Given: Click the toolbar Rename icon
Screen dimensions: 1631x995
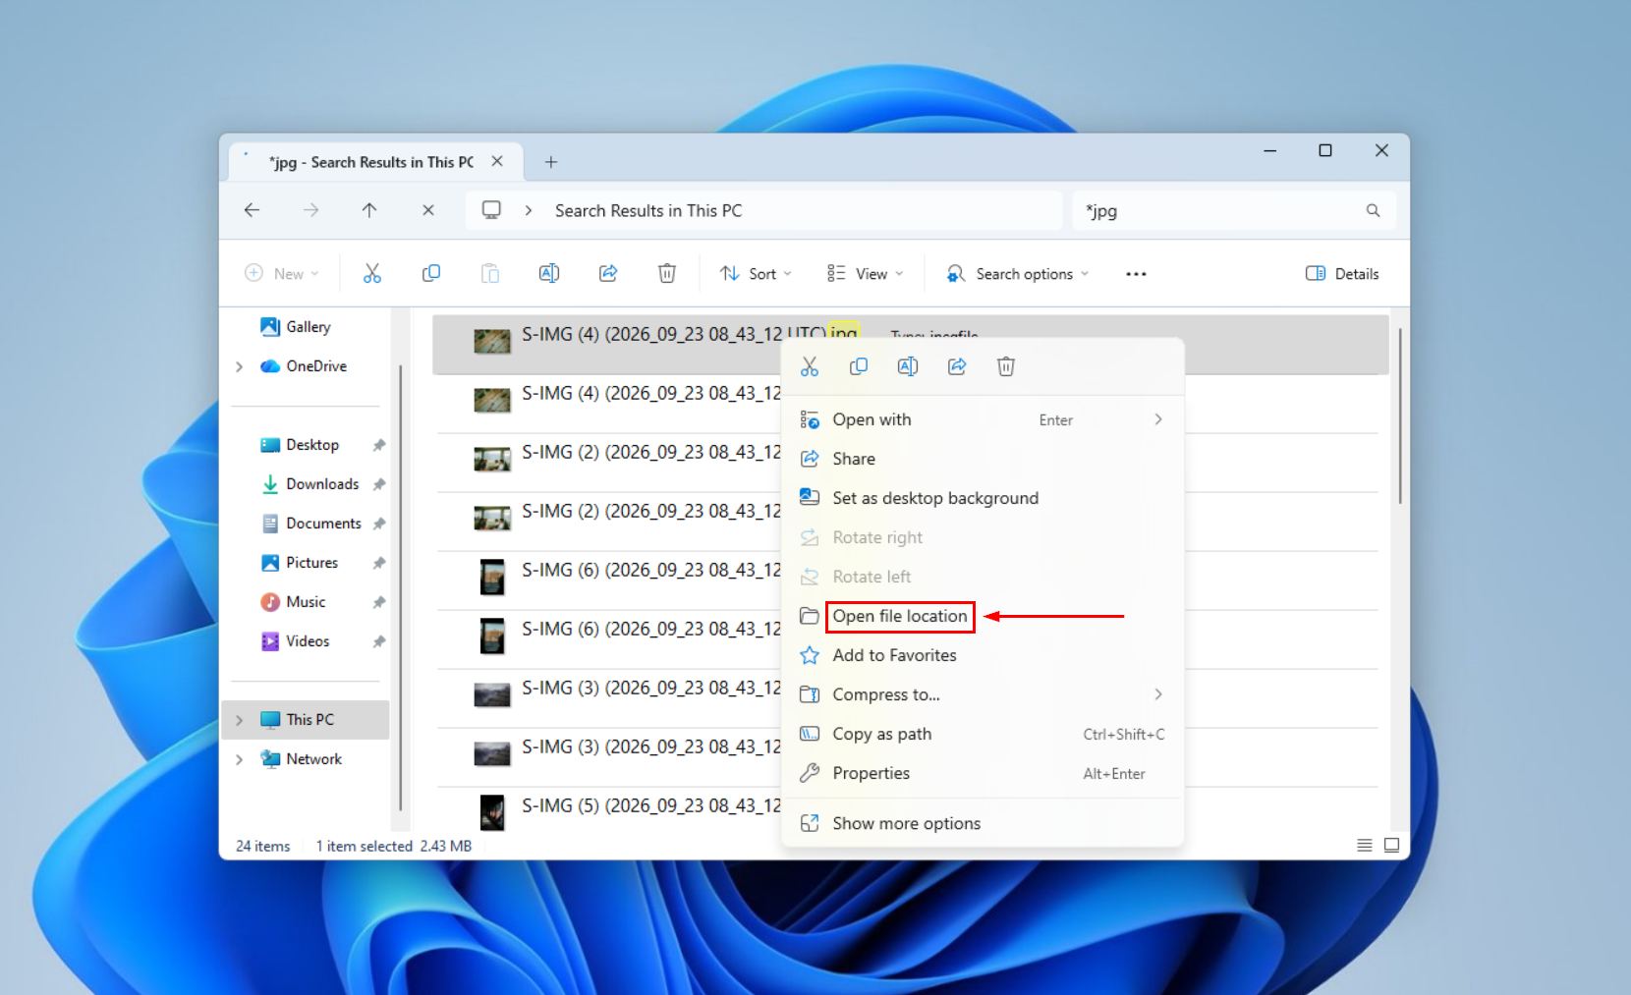Looking at the screenshot, I should (549, 274).
